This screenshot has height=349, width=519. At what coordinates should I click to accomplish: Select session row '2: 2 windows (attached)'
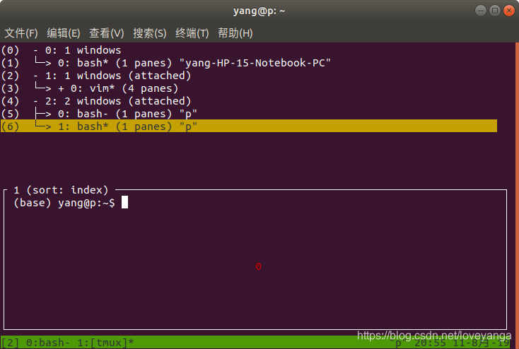tap(249, 101)
